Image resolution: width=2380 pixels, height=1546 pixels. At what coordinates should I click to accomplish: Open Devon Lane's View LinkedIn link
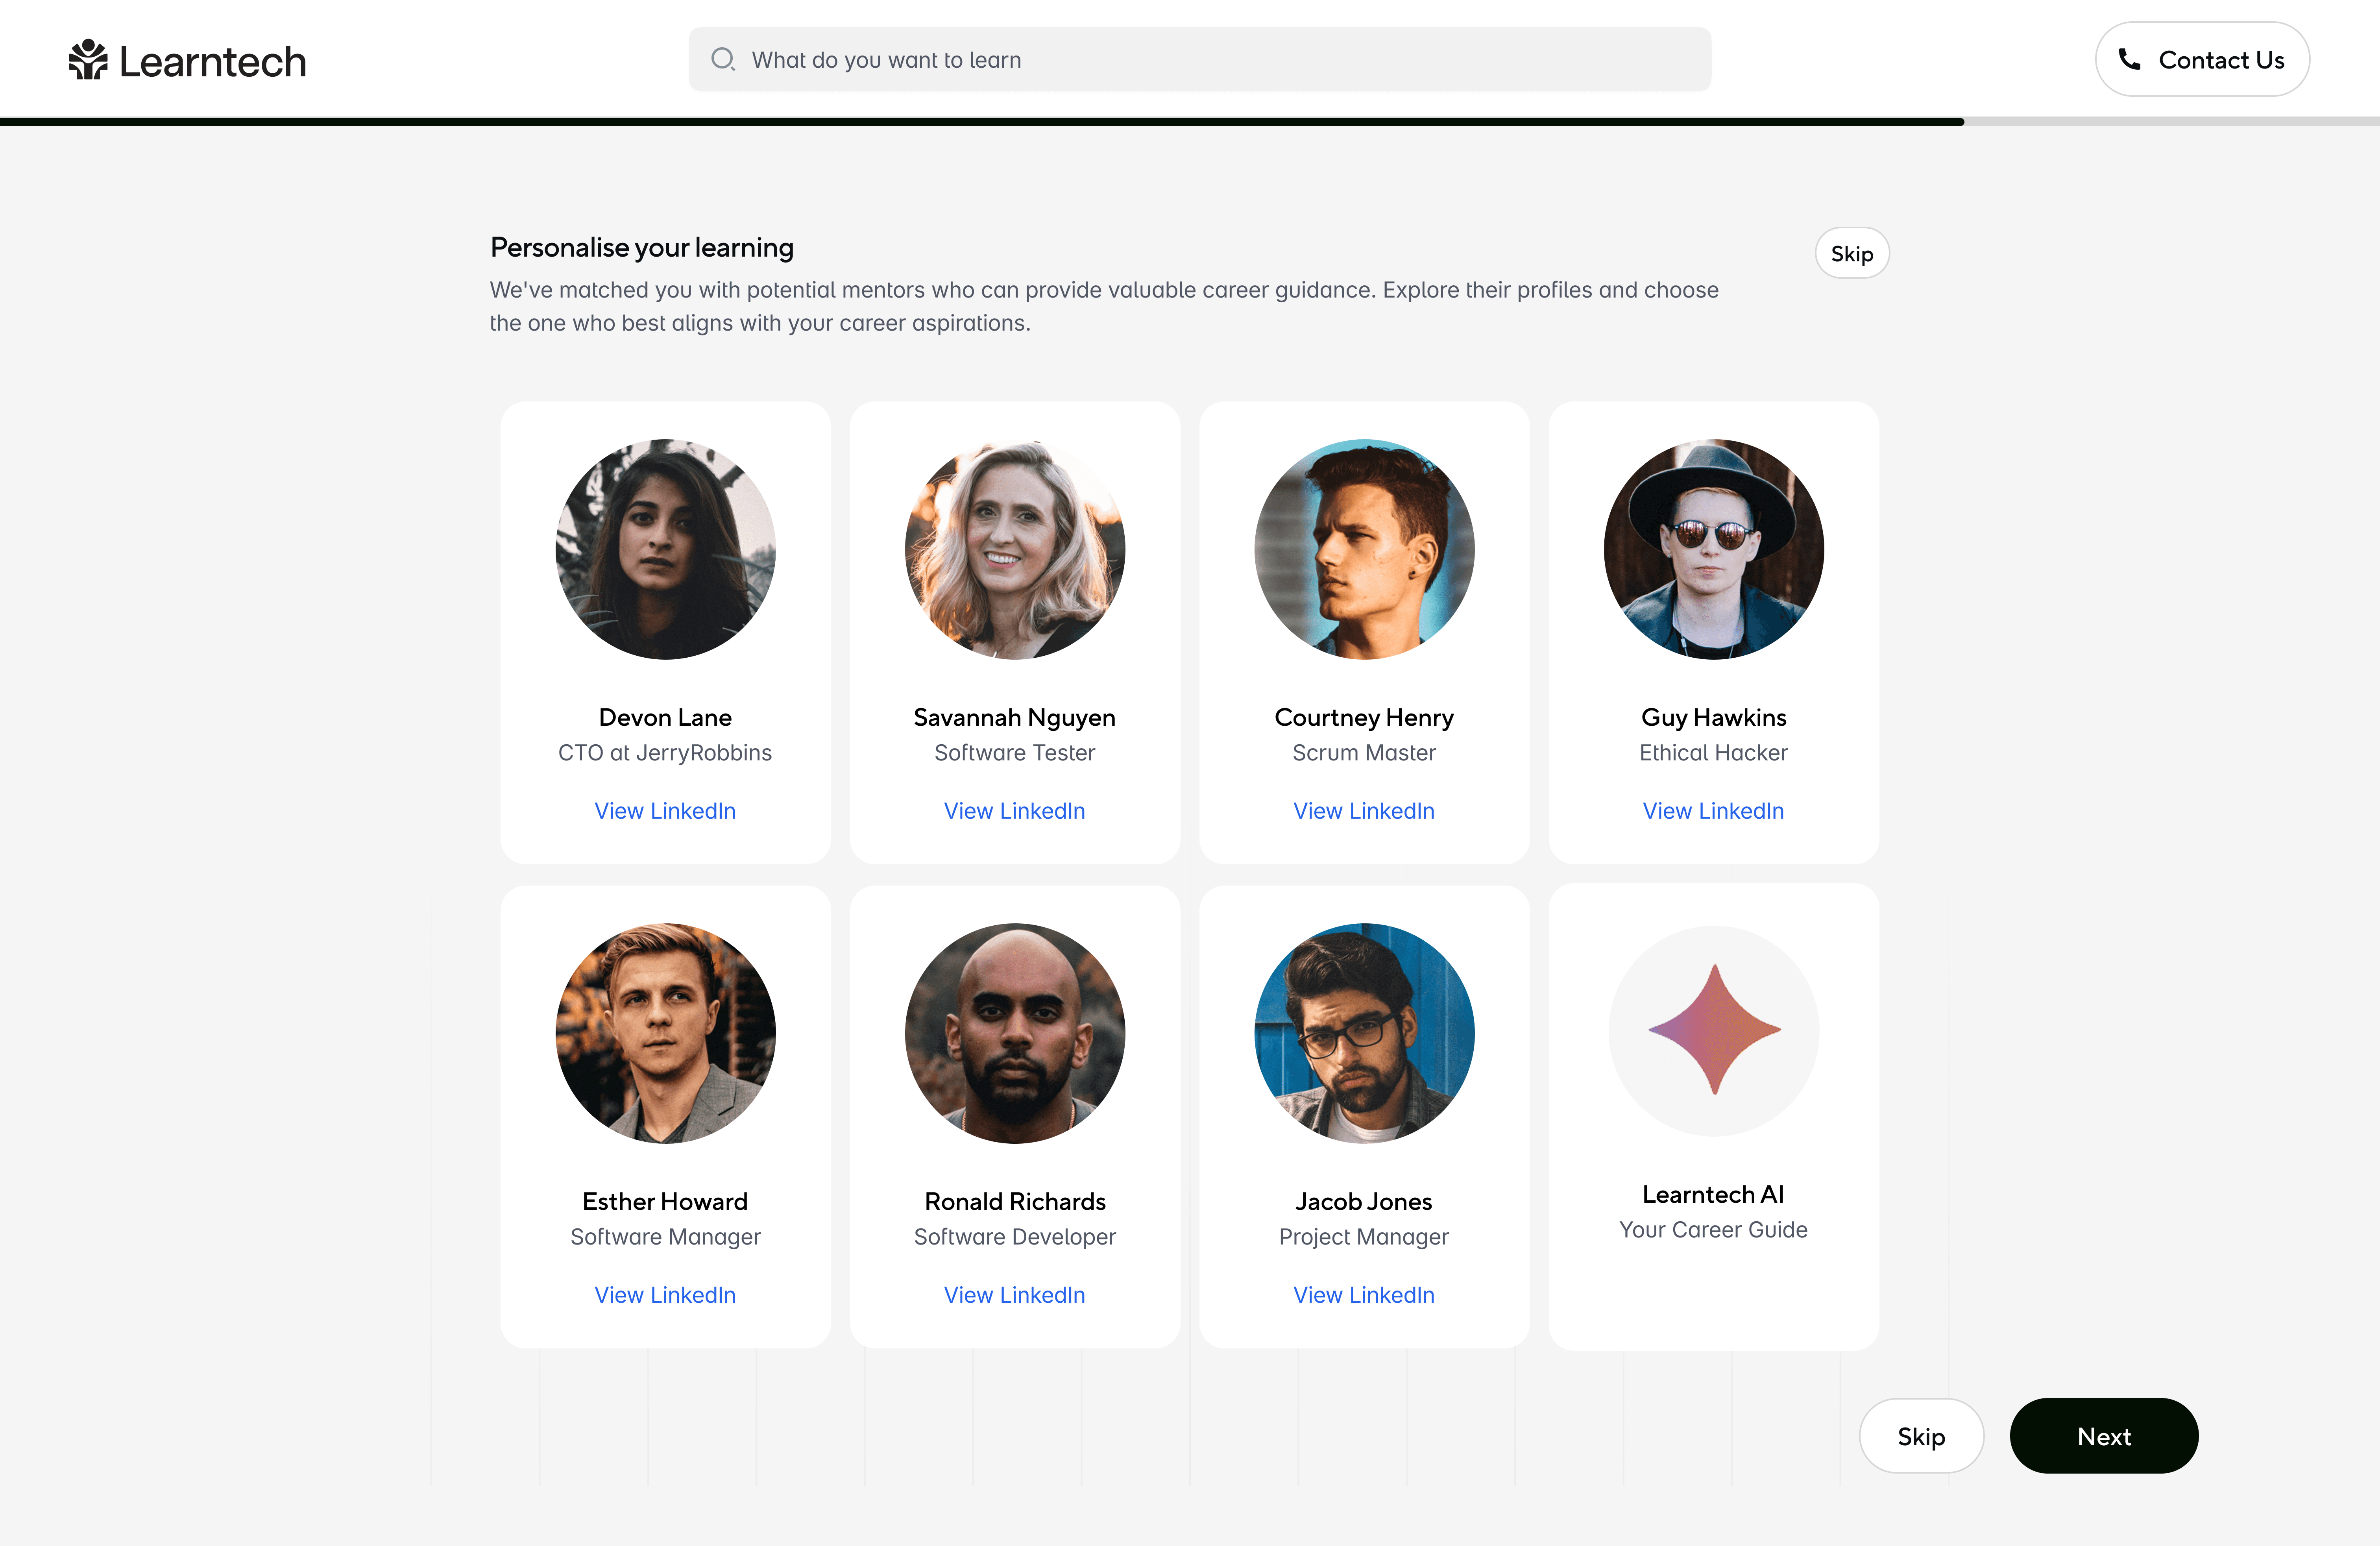coord(665,811)
